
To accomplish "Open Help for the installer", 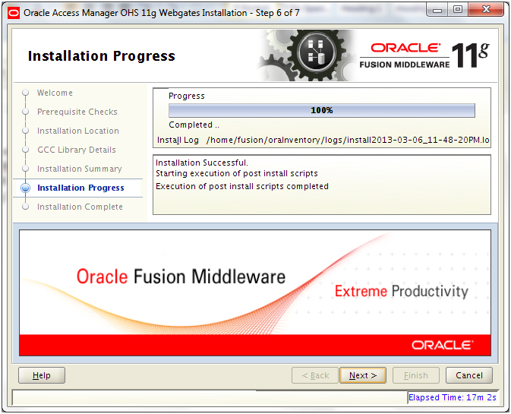I will coord(42,375).
